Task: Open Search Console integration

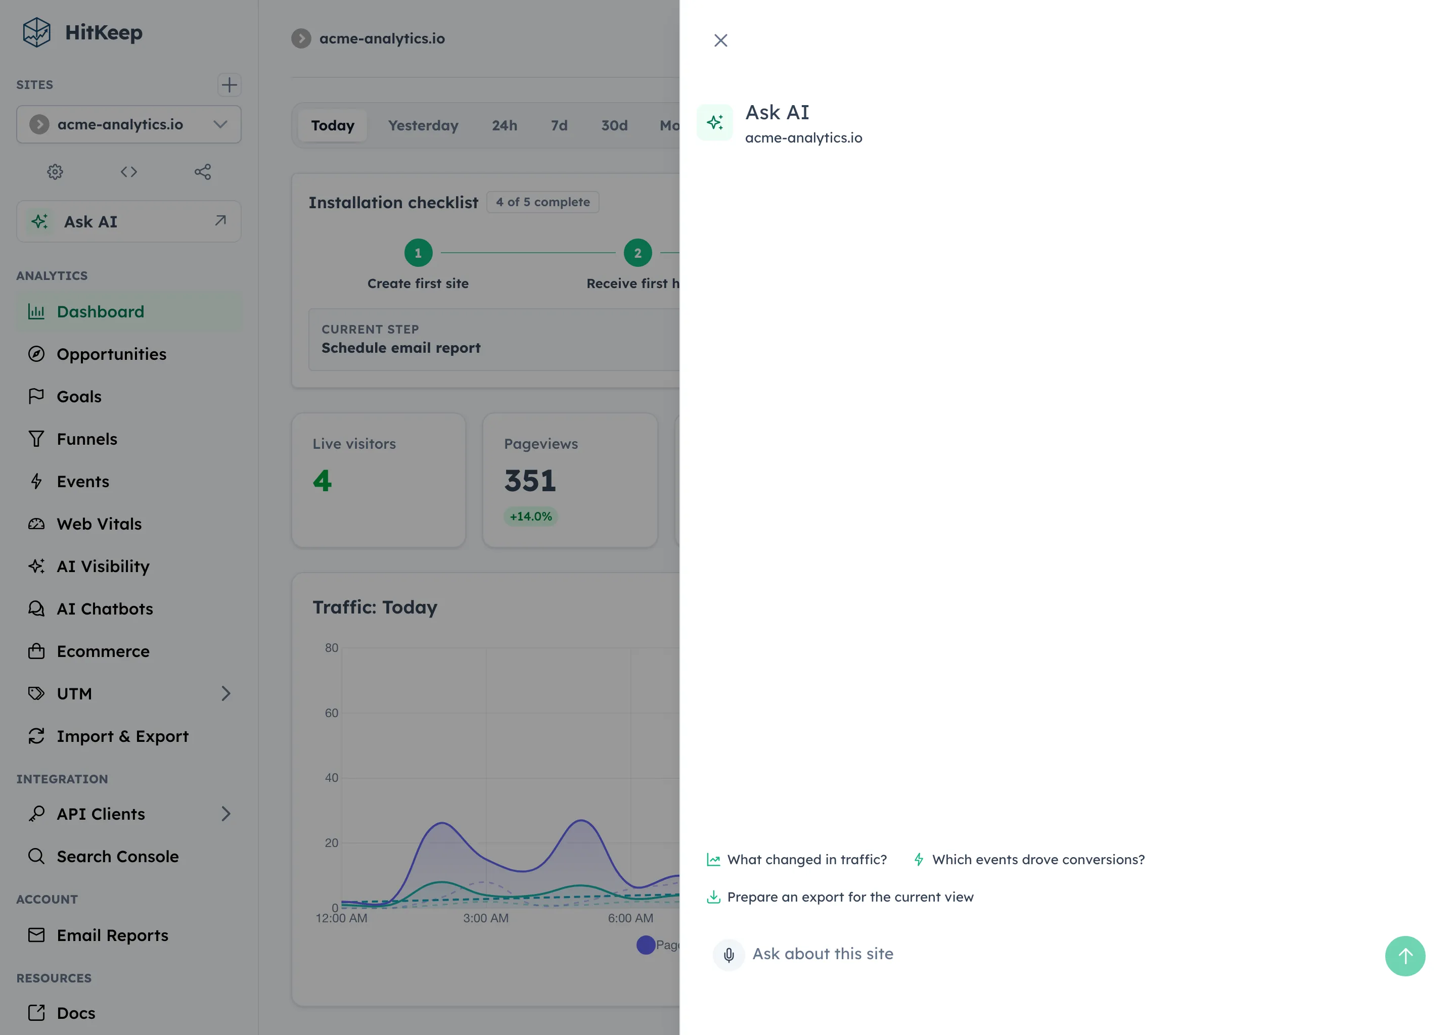Action: 129,856
